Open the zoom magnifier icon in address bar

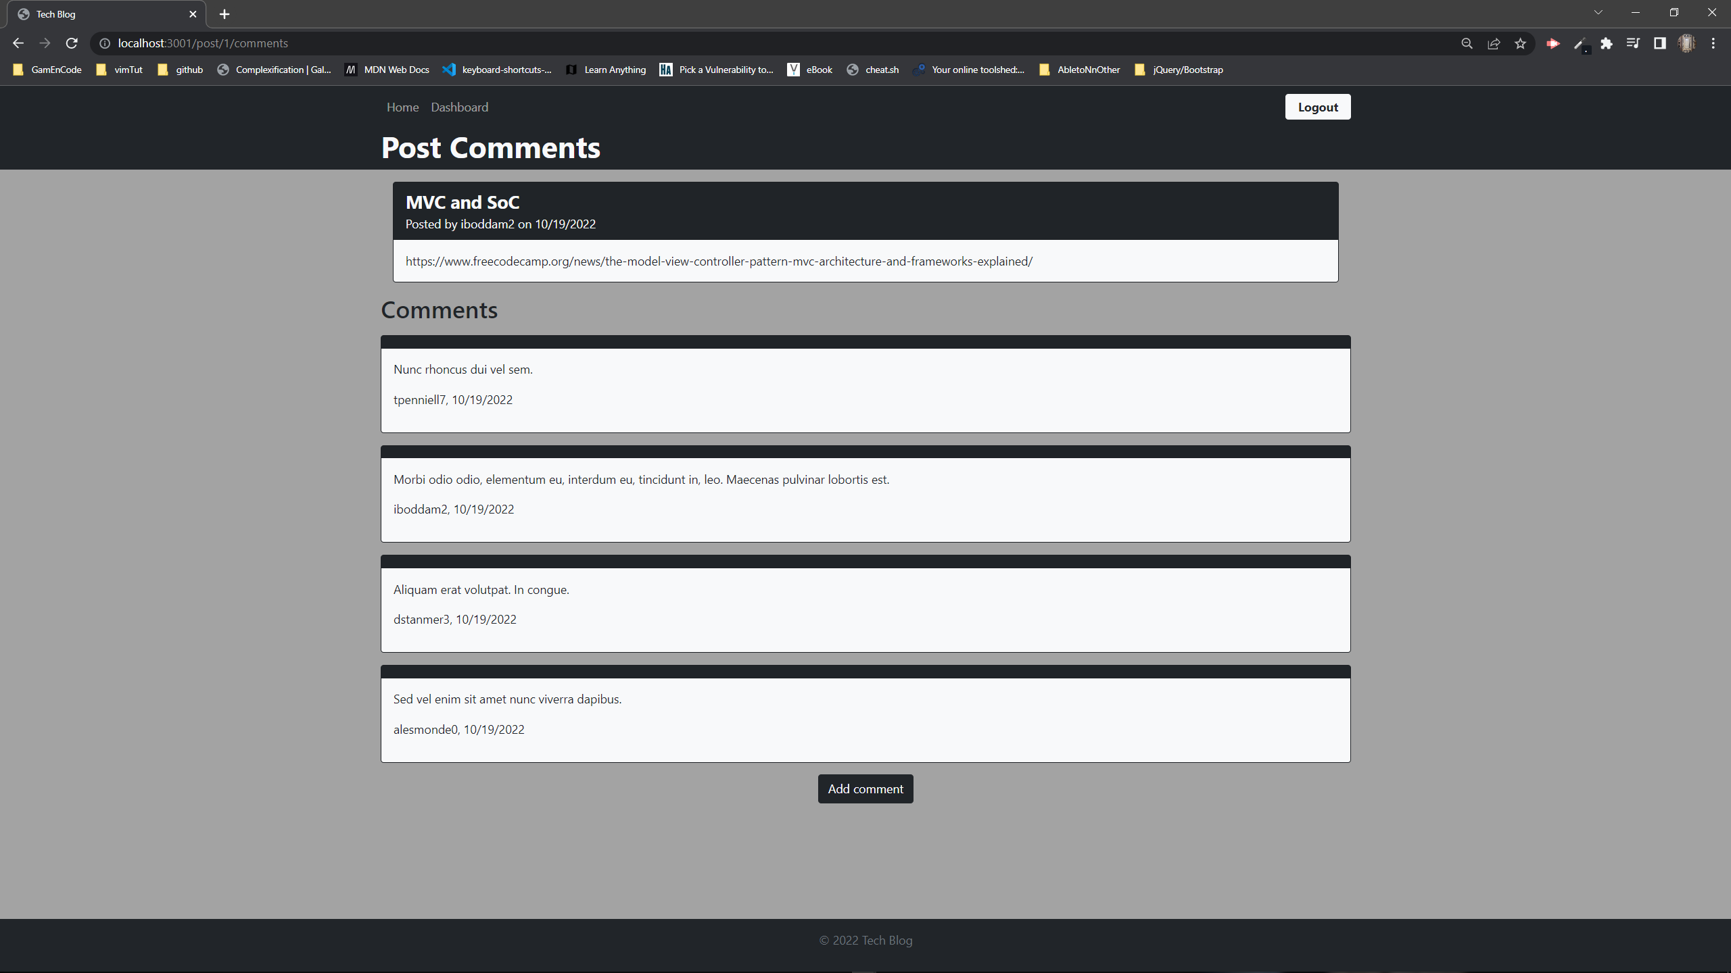[1467, 43]
